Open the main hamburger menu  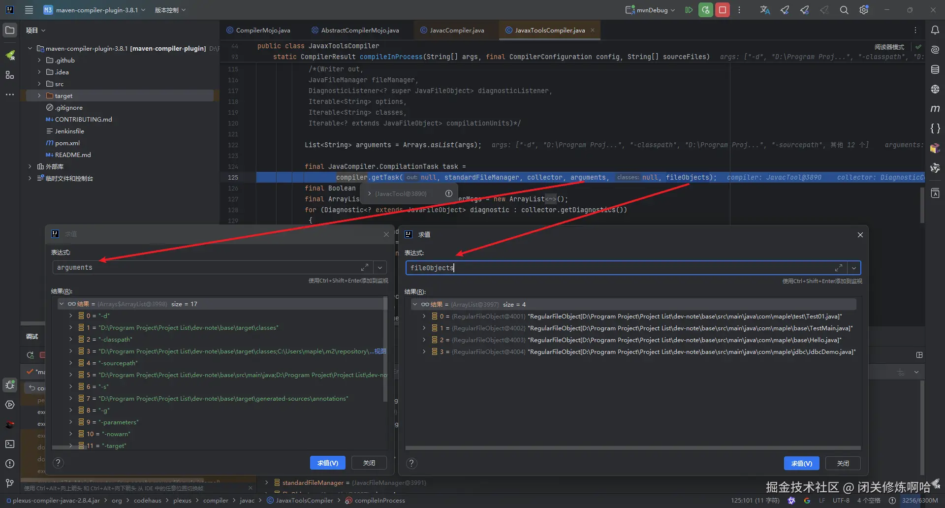tap(29, 10)
